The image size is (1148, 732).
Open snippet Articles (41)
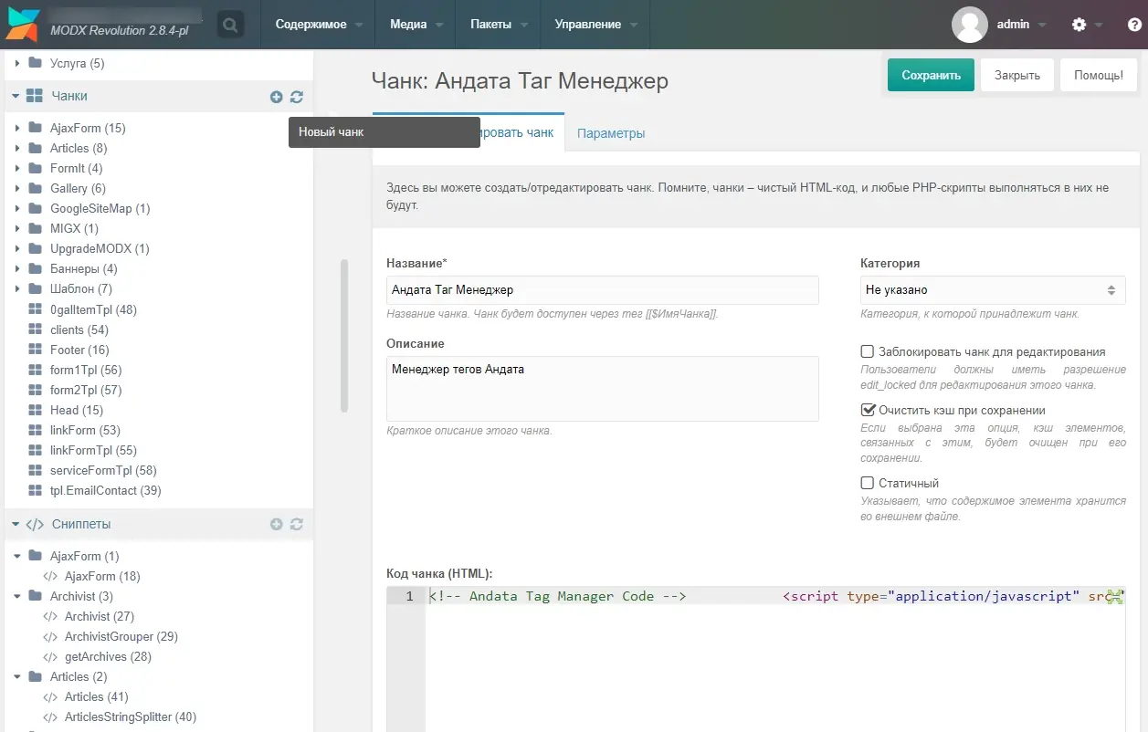click(97, 696)
